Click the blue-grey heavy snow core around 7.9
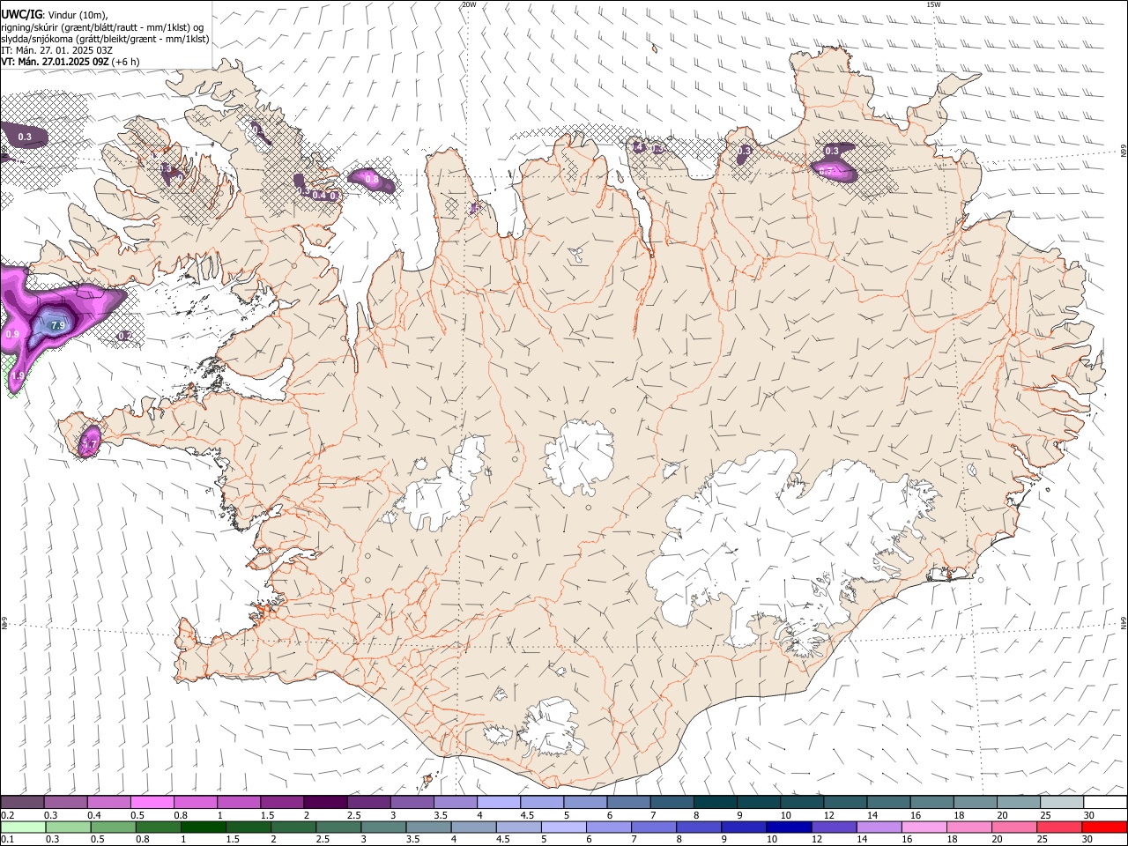Image resolution: width=1128 pixels, height=846 pixels. [51, 324]
